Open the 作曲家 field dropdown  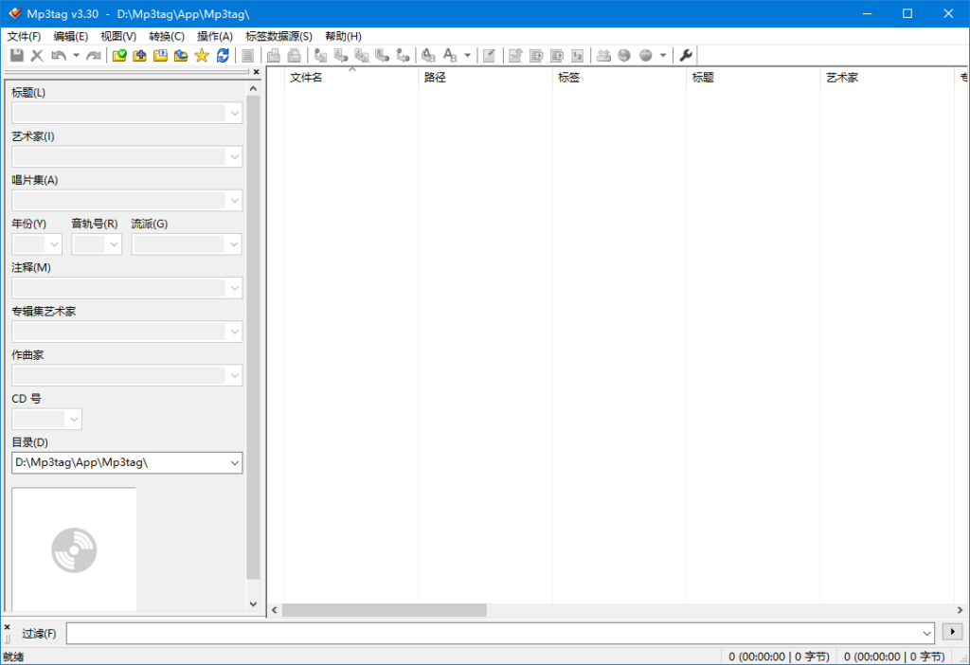[235, 375]
